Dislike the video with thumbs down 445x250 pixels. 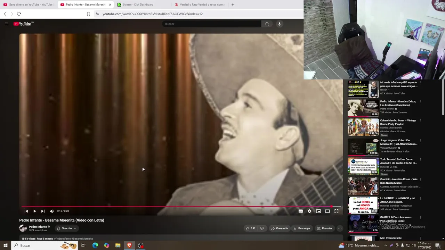point(262,228)
